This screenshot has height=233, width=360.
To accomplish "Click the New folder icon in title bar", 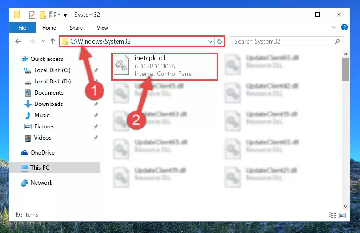I will (x=43, y=15).
